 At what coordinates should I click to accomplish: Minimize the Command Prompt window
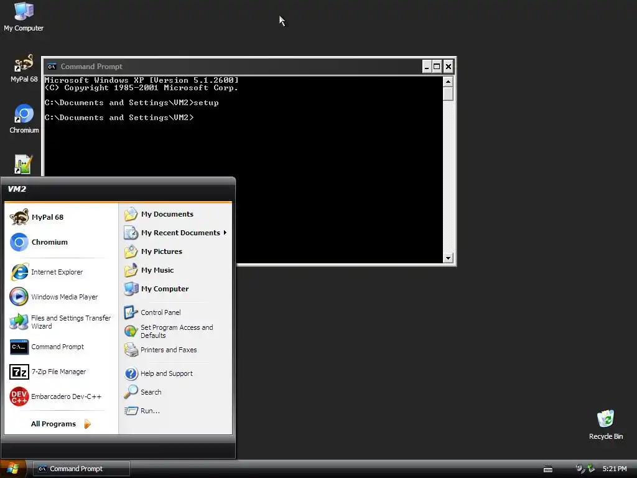click(427, 67)
